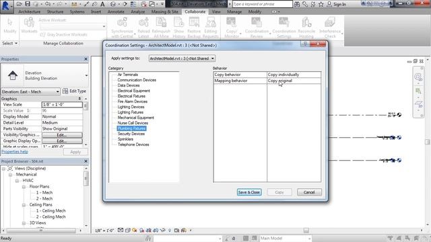Click Sign In in the title bar
This screenshot has height=242, width=431.
339,4
